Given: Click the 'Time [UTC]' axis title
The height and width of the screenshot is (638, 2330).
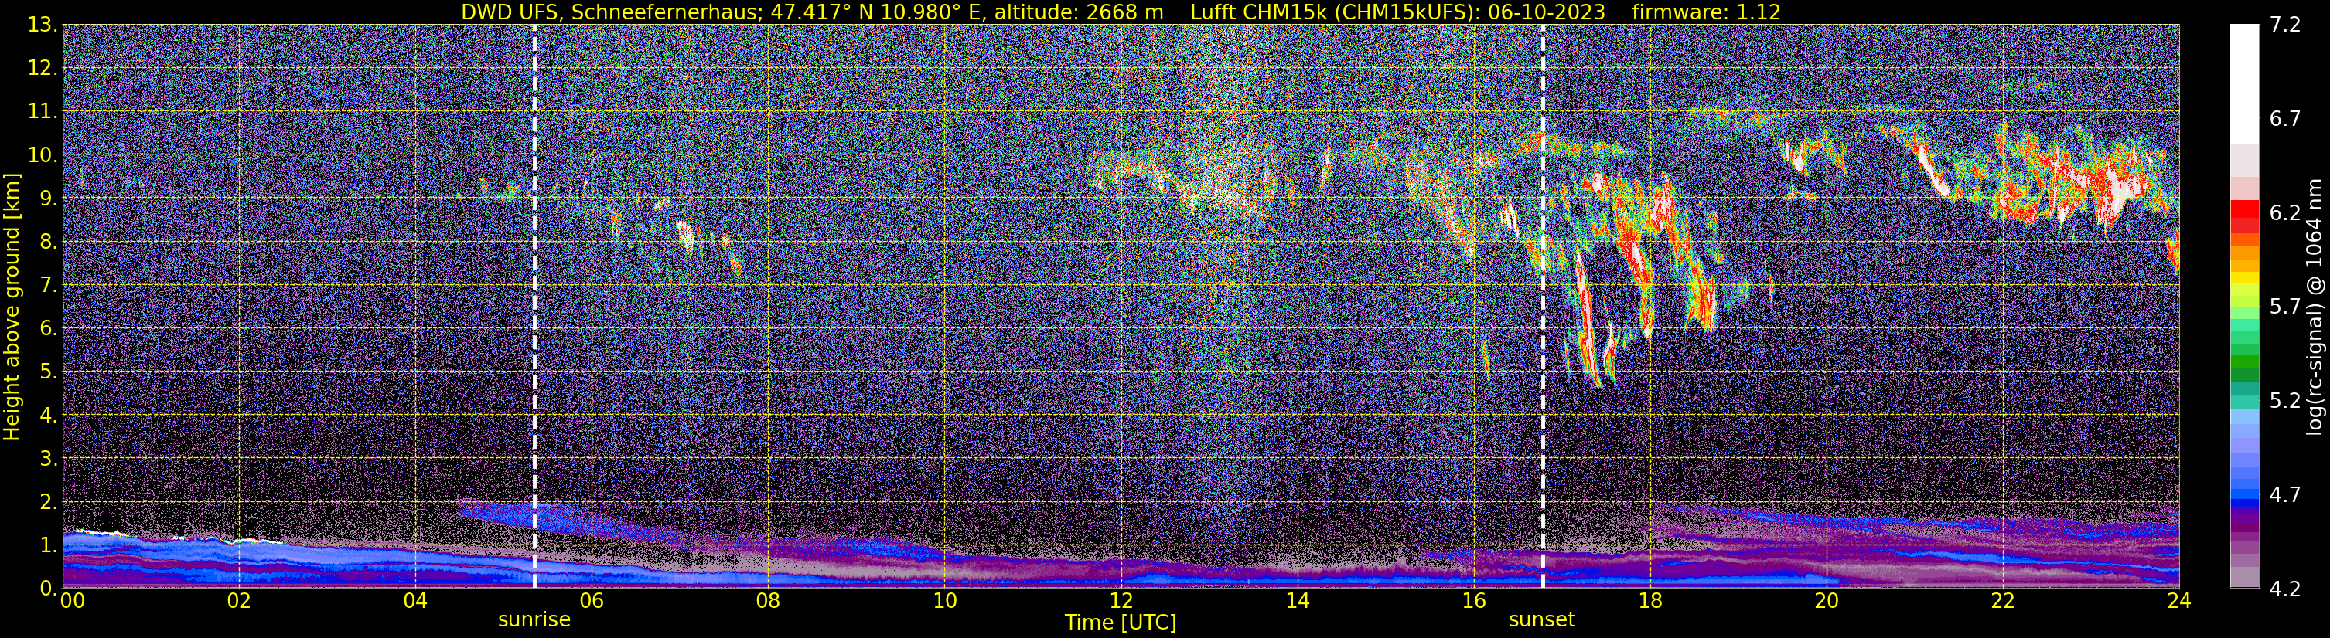Looking at the screenshot, I should click(x=1121, y=623).
